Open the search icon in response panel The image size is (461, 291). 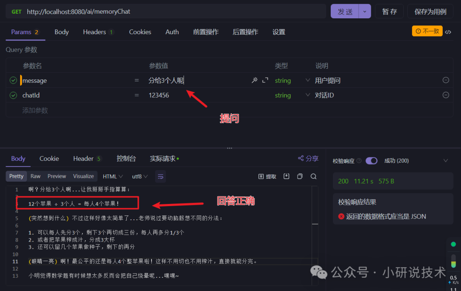pyautogui.click(x=313, y=176)
